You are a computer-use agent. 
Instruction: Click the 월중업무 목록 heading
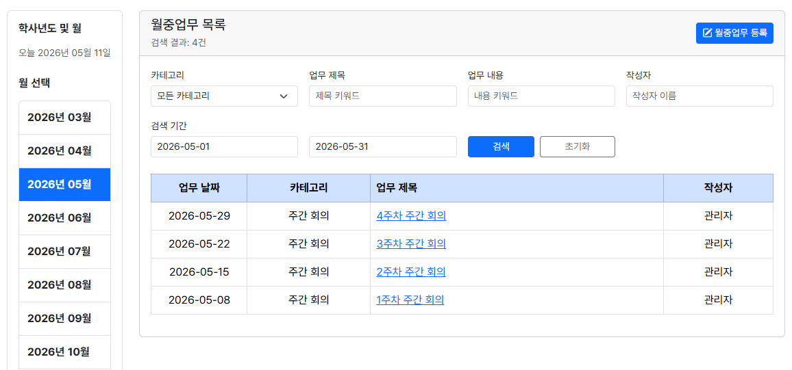point(188,24)
